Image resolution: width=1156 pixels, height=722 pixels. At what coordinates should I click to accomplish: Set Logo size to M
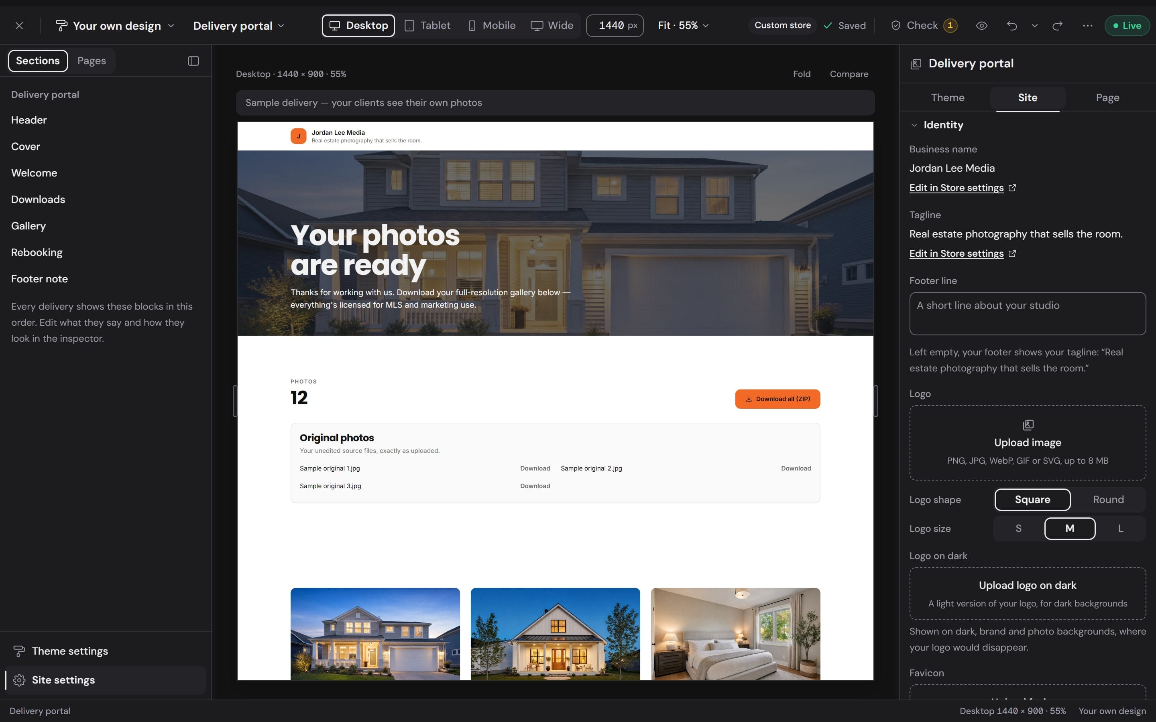coord(1070,529)
